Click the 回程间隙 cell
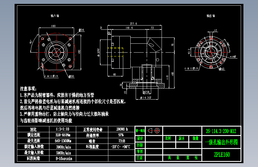258x167 pixels. tap(33, 158)
